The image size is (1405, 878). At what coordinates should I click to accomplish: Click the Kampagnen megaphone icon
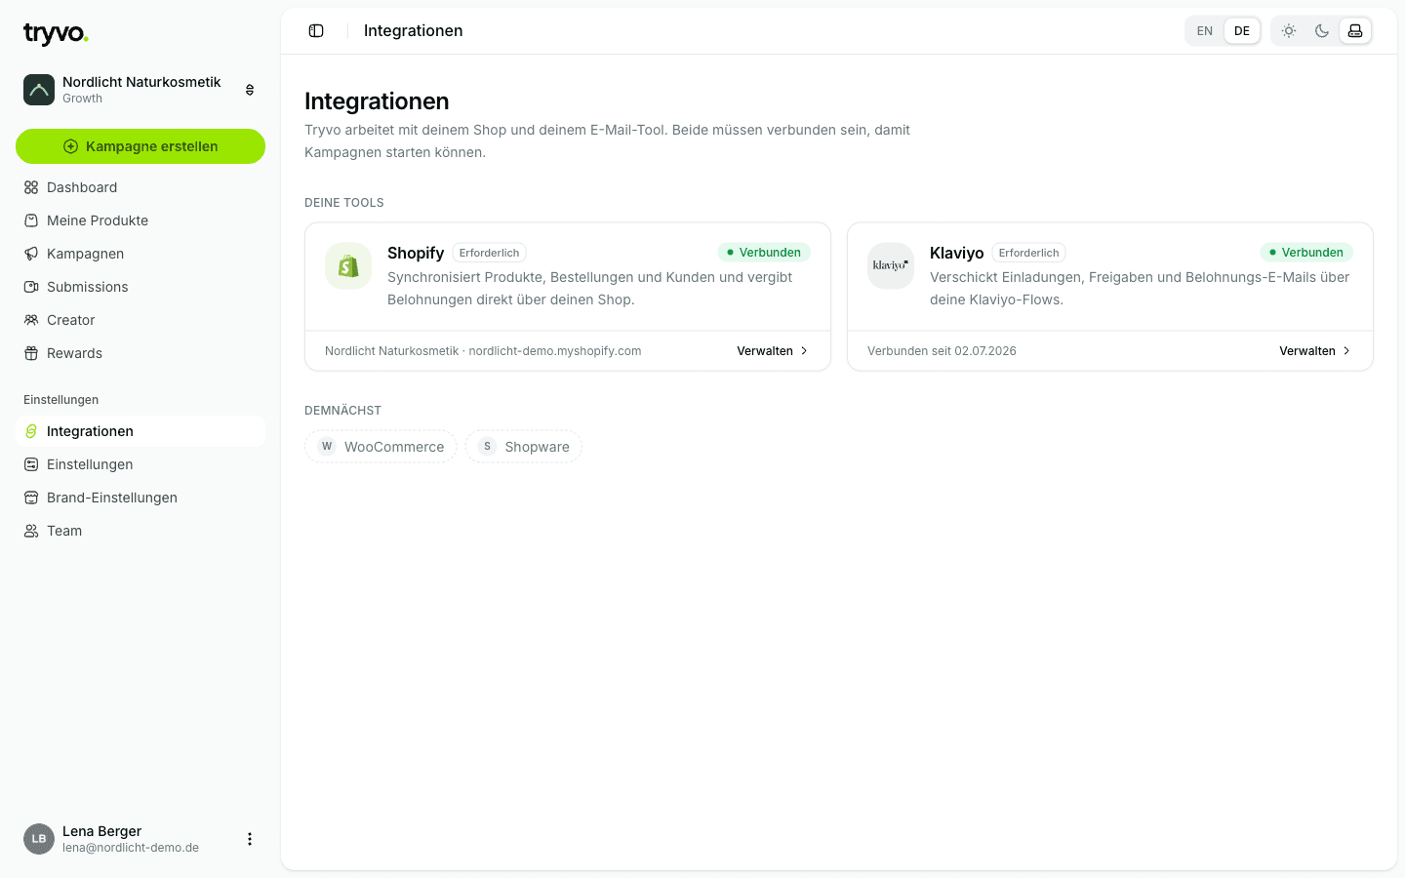pos(31,254)
